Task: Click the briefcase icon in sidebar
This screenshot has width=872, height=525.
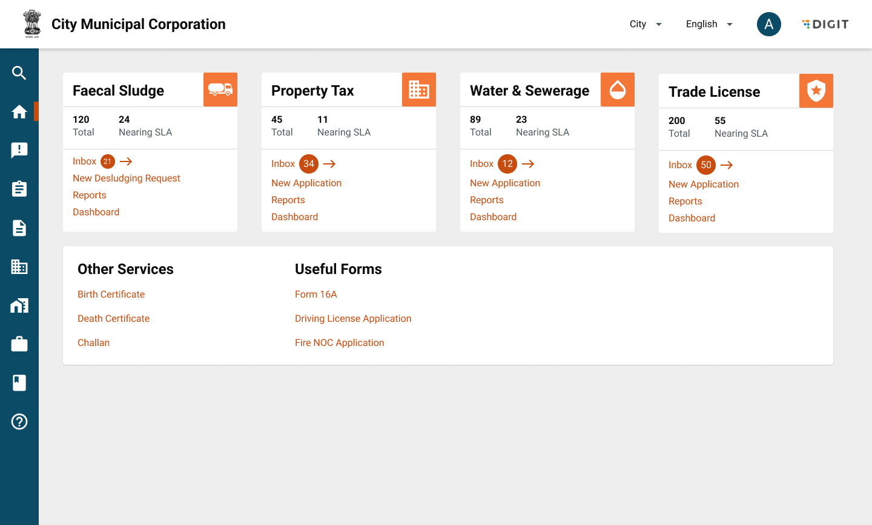Action: click(x=19, y=344)
